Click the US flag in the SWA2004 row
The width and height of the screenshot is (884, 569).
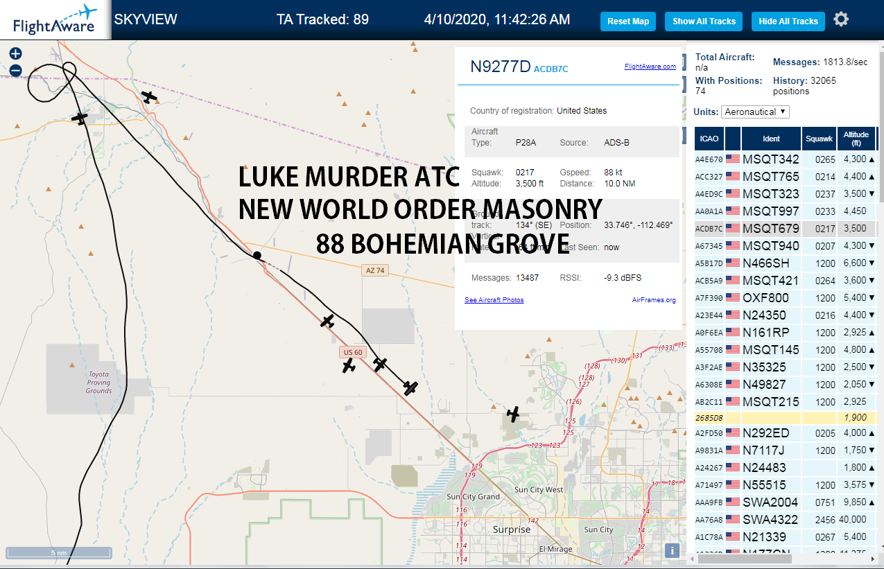coord(733,502)
